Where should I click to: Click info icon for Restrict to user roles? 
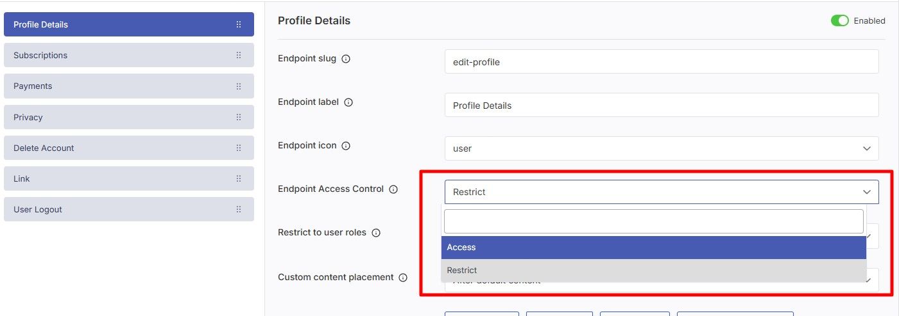(x=376, y=233)
